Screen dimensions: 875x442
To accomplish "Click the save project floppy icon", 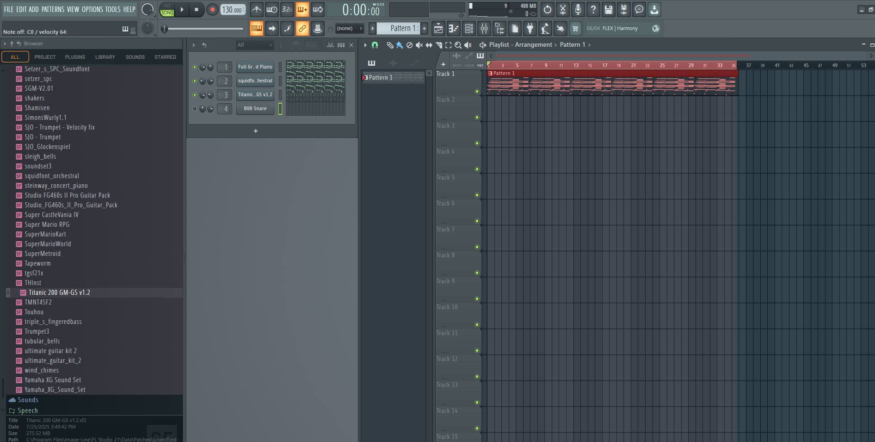I will click(x=609, y=9).
